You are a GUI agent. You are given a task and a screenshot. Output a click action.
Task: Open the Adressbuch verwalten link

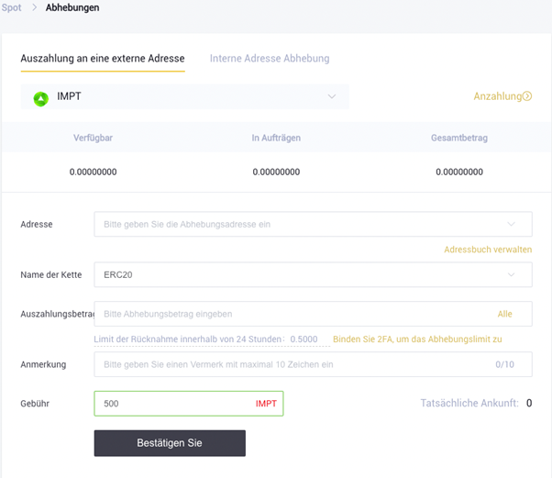pyautogui.click(x=487, y=249)
